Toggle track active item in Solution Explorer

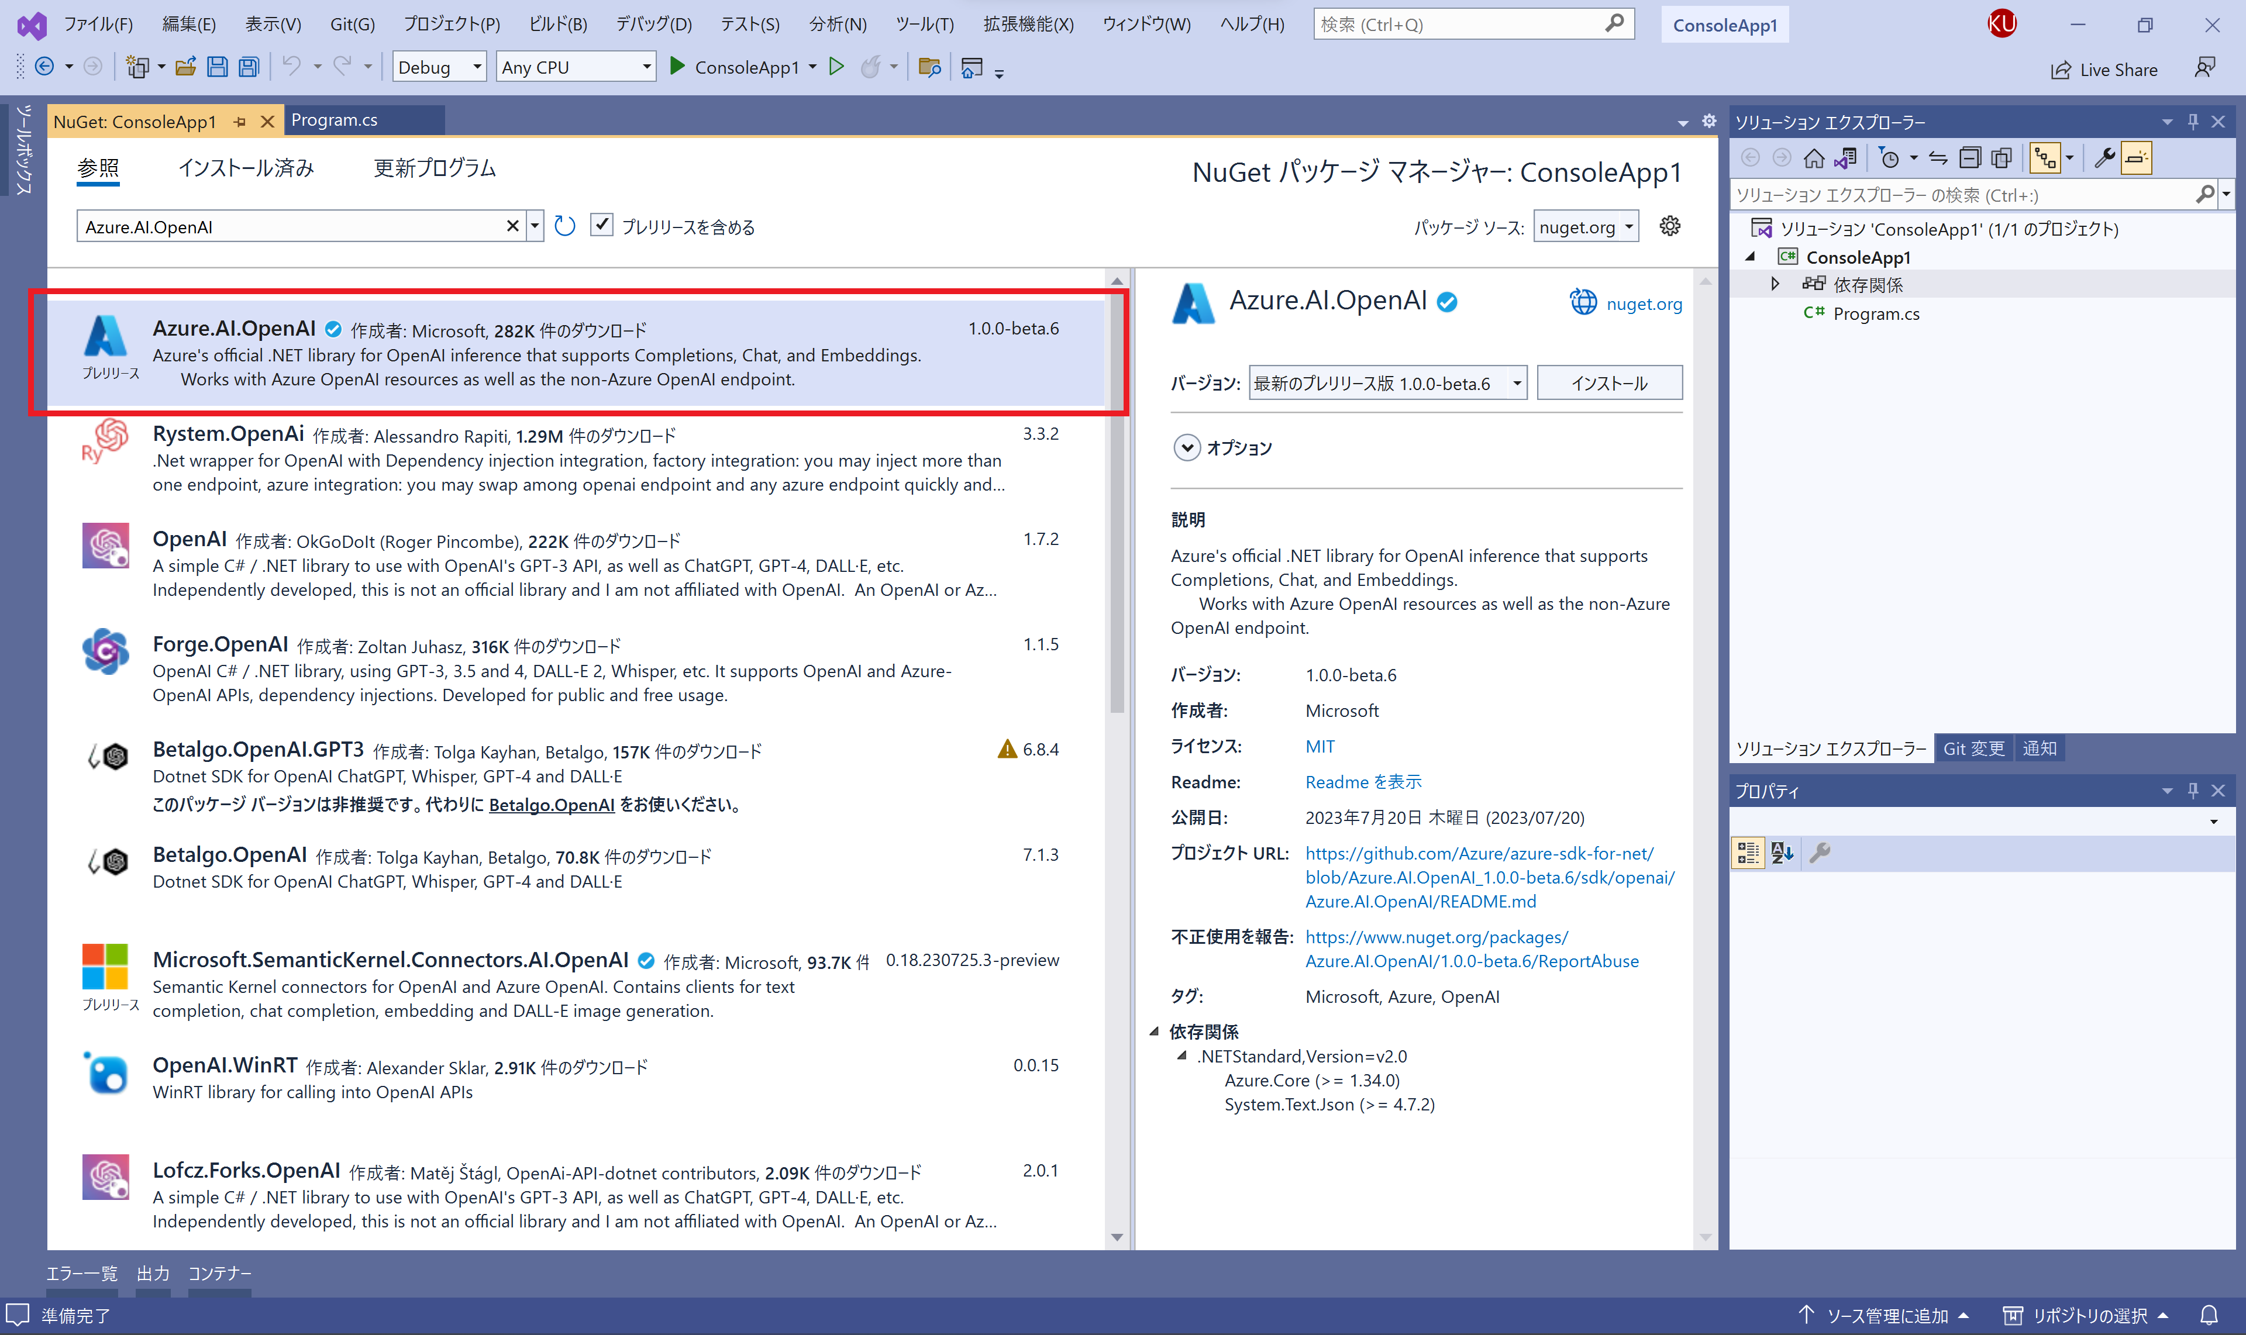coord(2044,158)
